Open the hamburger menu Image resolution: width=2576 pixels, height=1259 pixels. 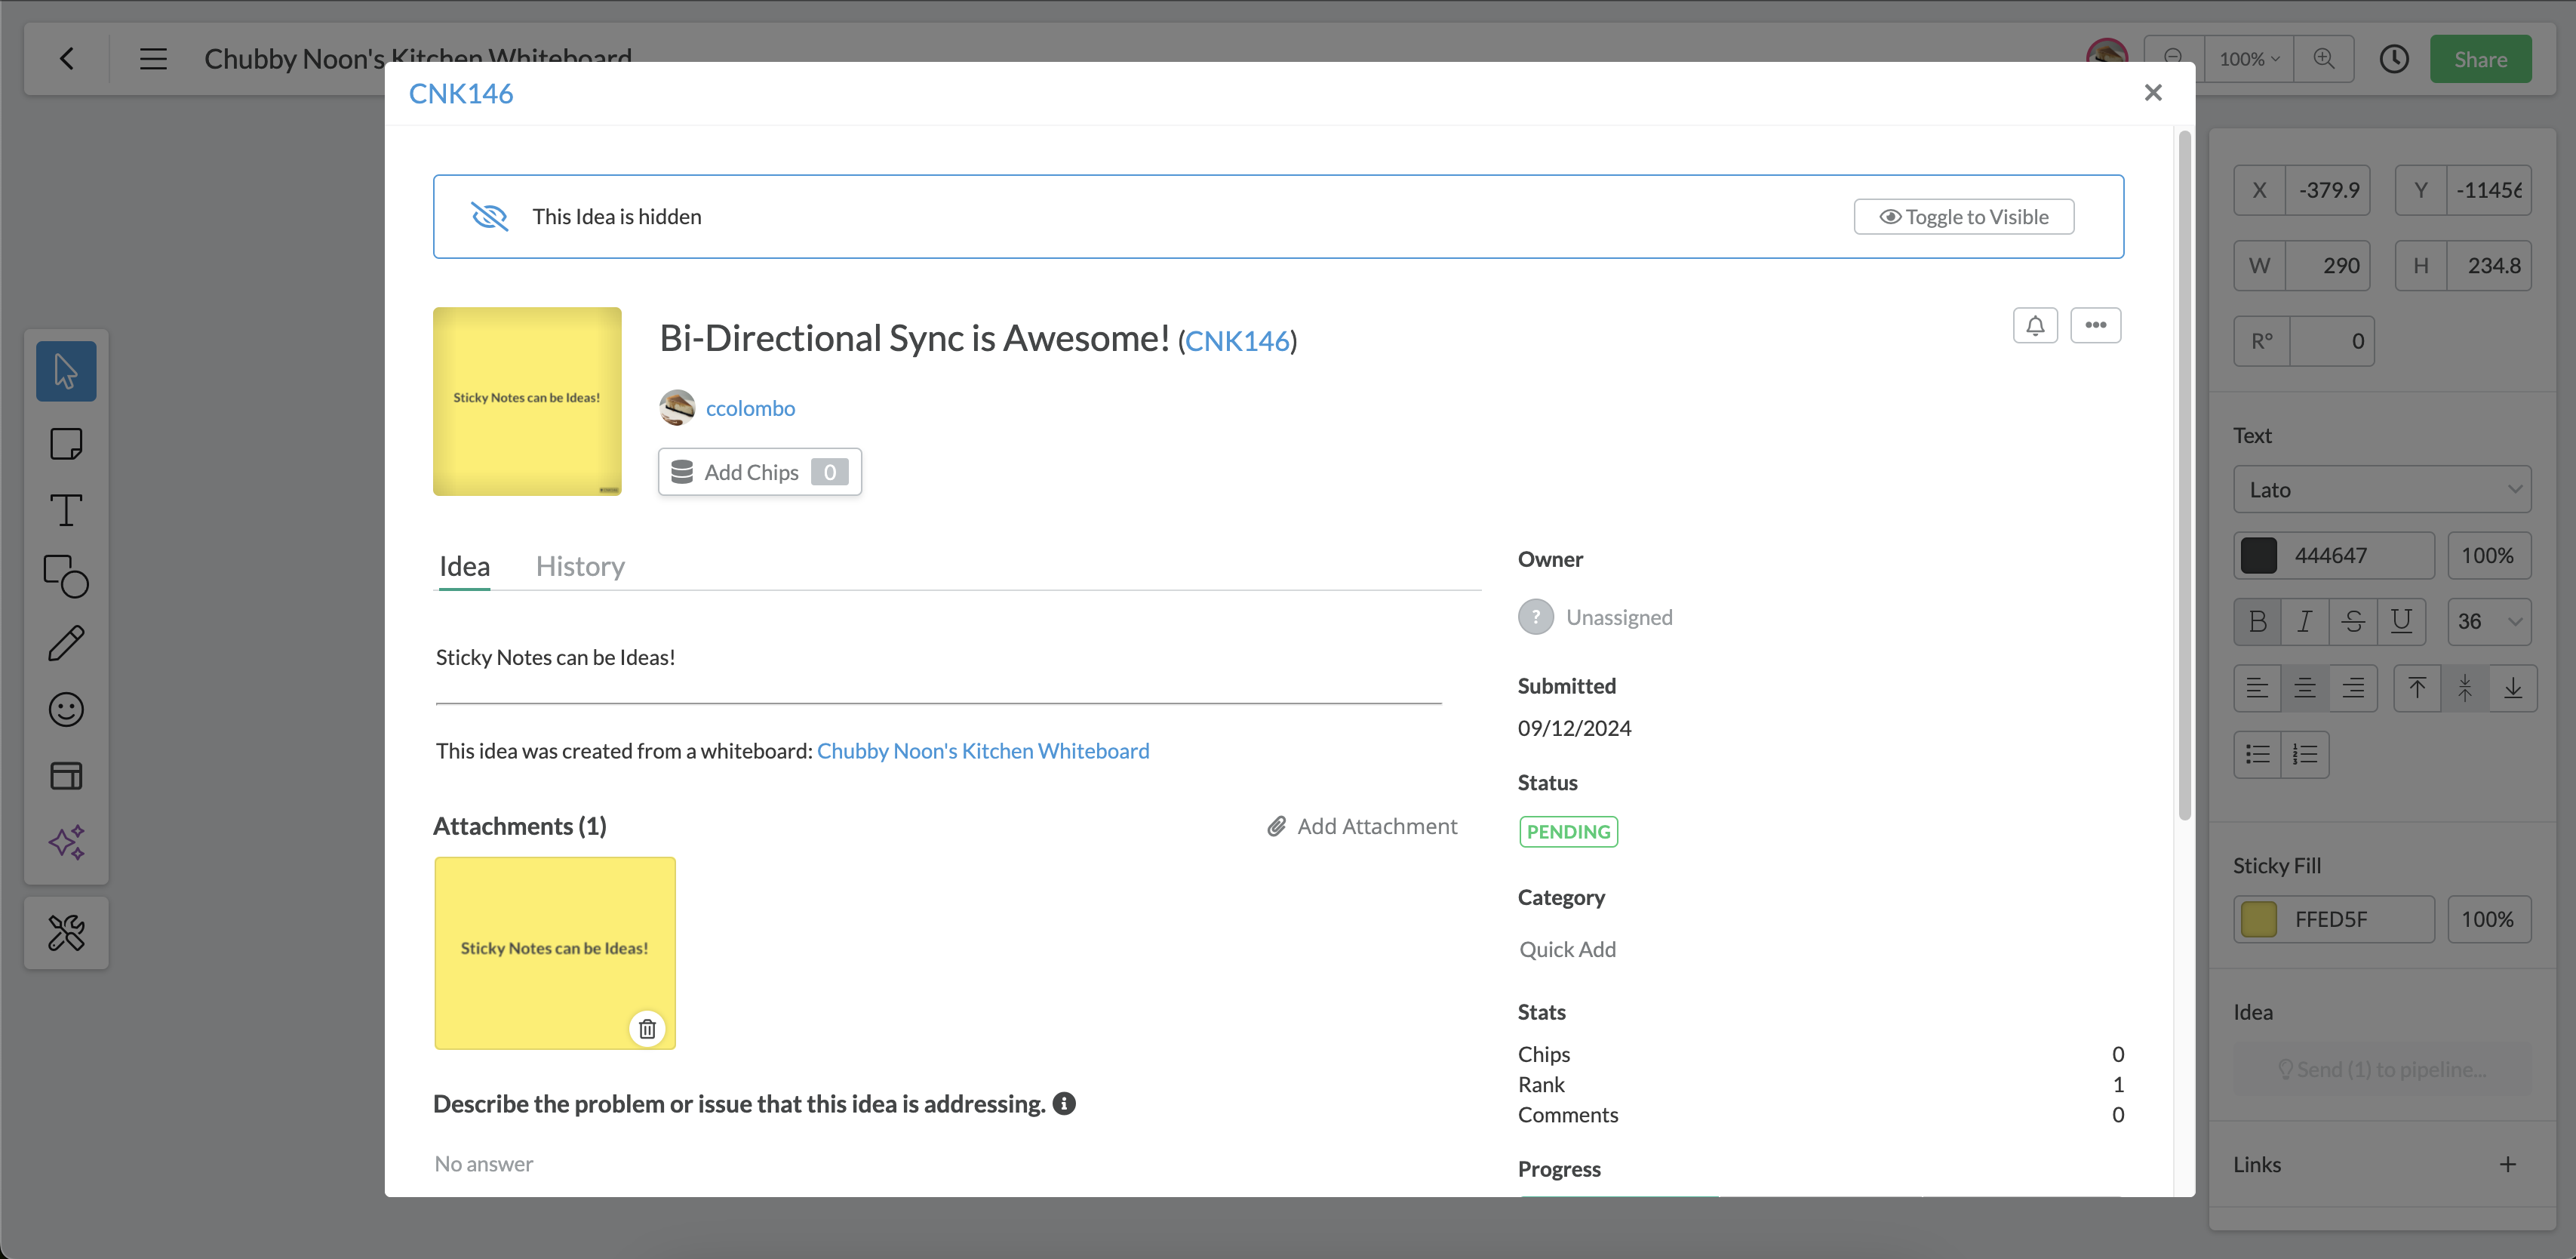click(153, 59)
